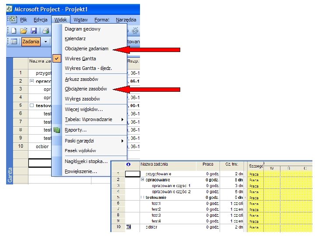The height and width of the screenshot is (236, 315).
Task: Choose Obciążenie zasobów view
Action: 86,89
